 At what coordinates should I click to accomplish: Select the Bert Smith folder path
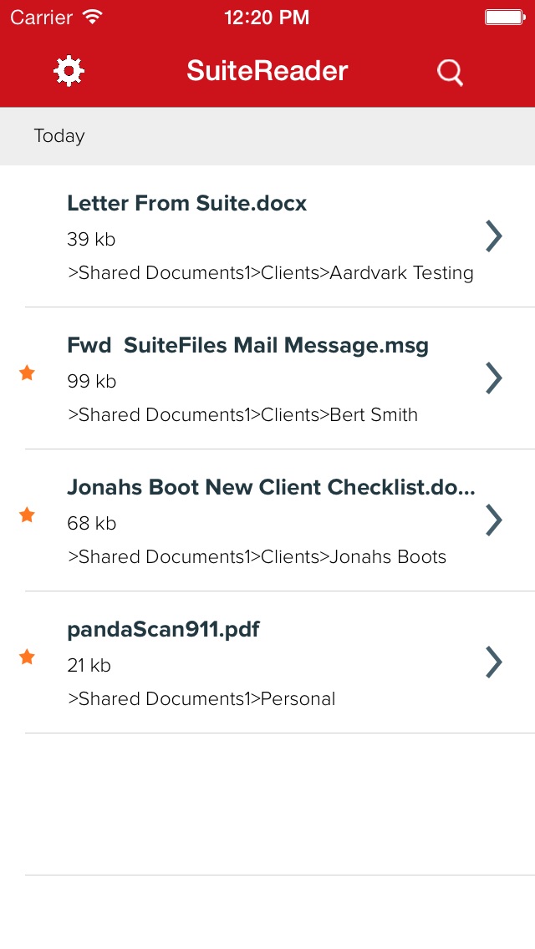pyautogui.click(x=242, y=414)
